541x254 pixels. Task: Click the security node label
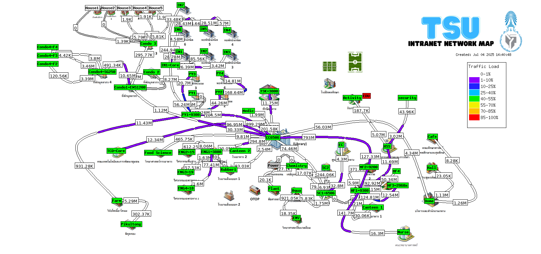[407, 98]
